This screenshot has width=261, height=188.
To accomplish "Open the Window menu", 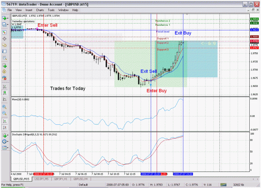I will (63, 10).
